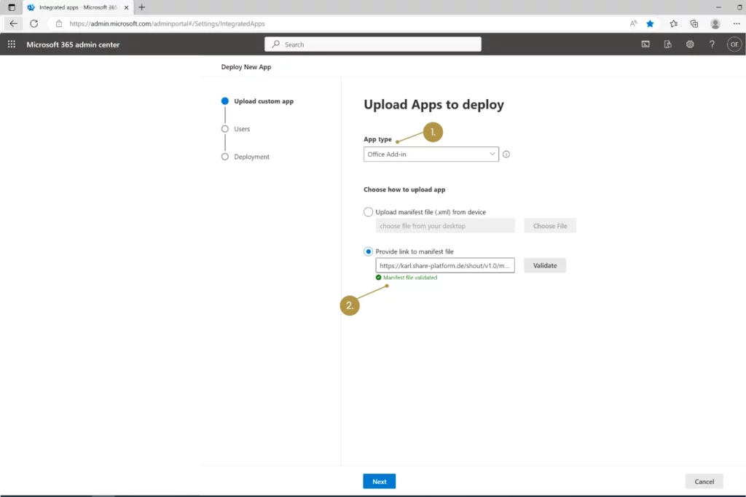Click the Next button

(379, 481)
